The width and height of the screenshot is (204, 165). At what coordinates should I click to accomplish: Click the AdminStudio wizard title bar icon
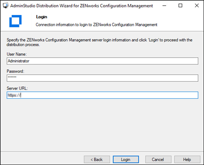pos(5,6)
